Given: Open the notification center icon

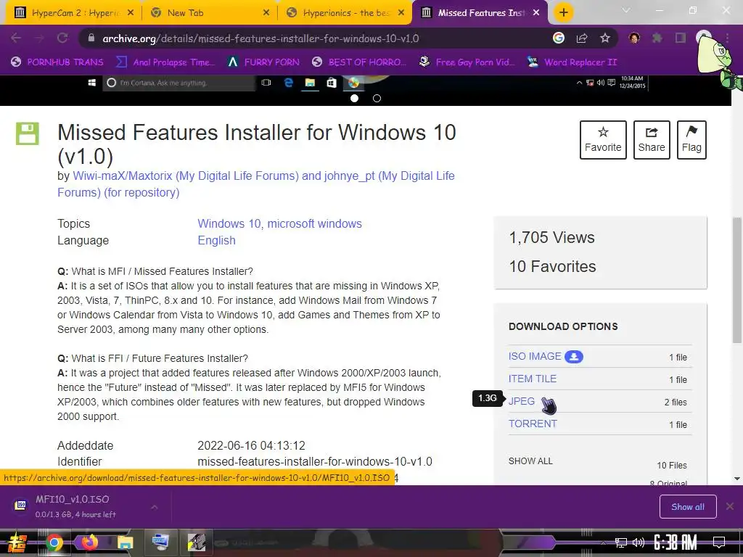Looking at the screenshot, I should (719, 542).
